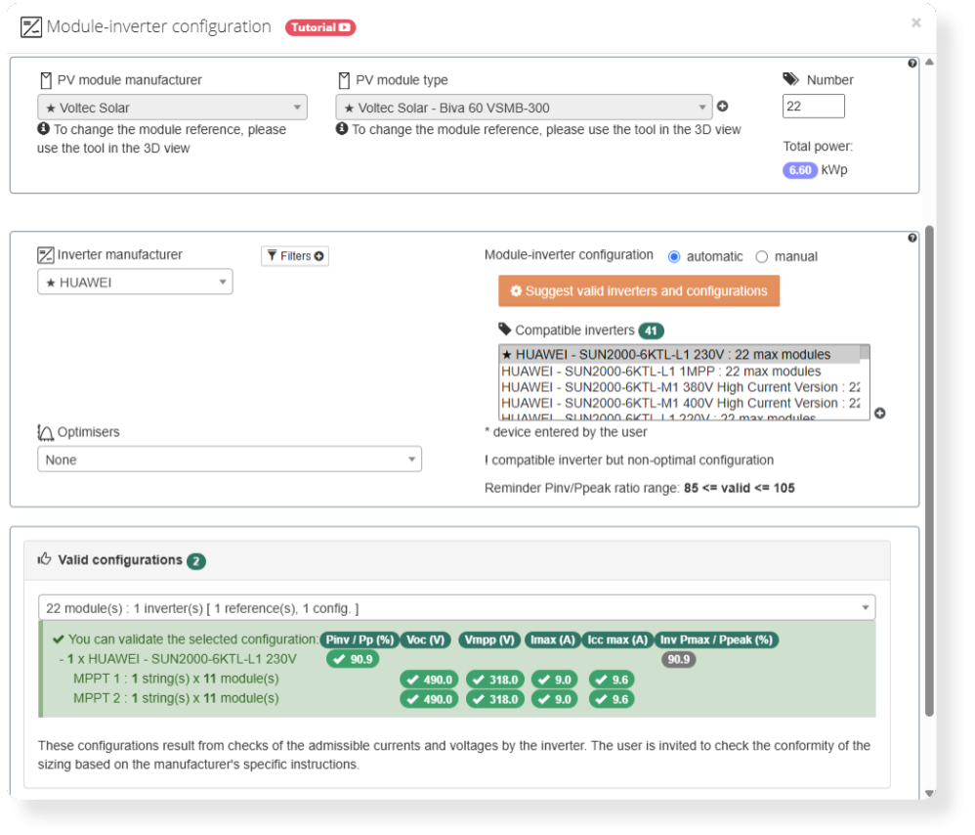Image resolution: width=975 pixels, height=835 pixels.
Task: Click plus icon beside compatible inverters list
Action: (879, 414)
